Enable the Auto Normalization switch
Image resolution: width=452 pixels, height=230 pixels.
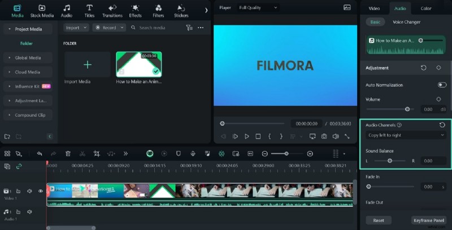442,85
